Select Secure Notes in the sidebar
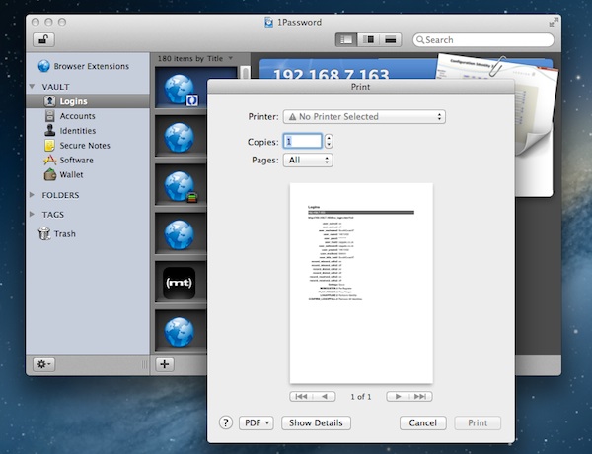Image resolution: width=592 pixels, height=454 pixels. pos(77,146)
